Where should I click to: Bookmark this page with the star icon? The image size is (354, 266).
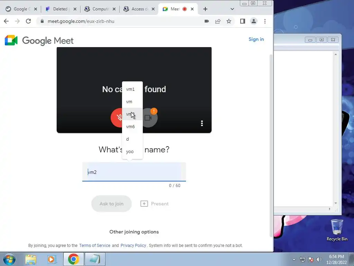tap(229, 21)
